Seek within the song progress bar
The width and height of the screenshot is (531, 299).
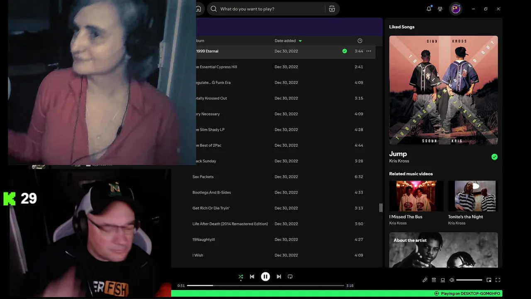pyautogui.click(x=265, y=286)
